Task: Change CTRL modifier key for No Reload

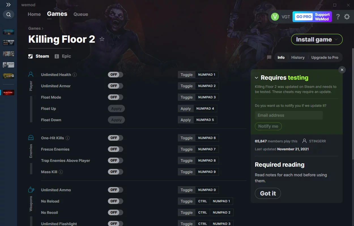Action: 202,201
